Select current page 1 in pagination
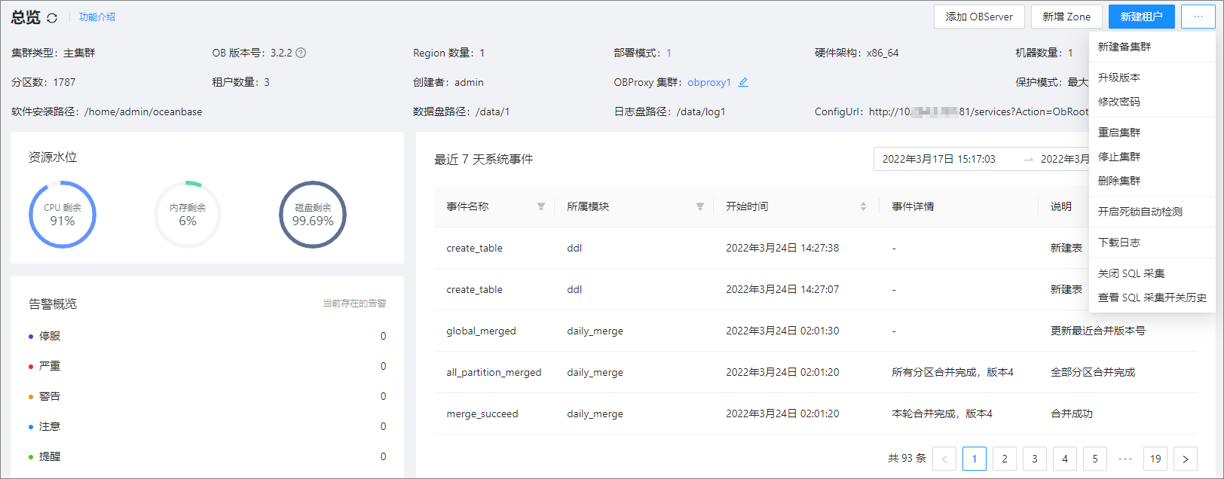This screenshot has height=479, width=1224. [x=975, y=459]
